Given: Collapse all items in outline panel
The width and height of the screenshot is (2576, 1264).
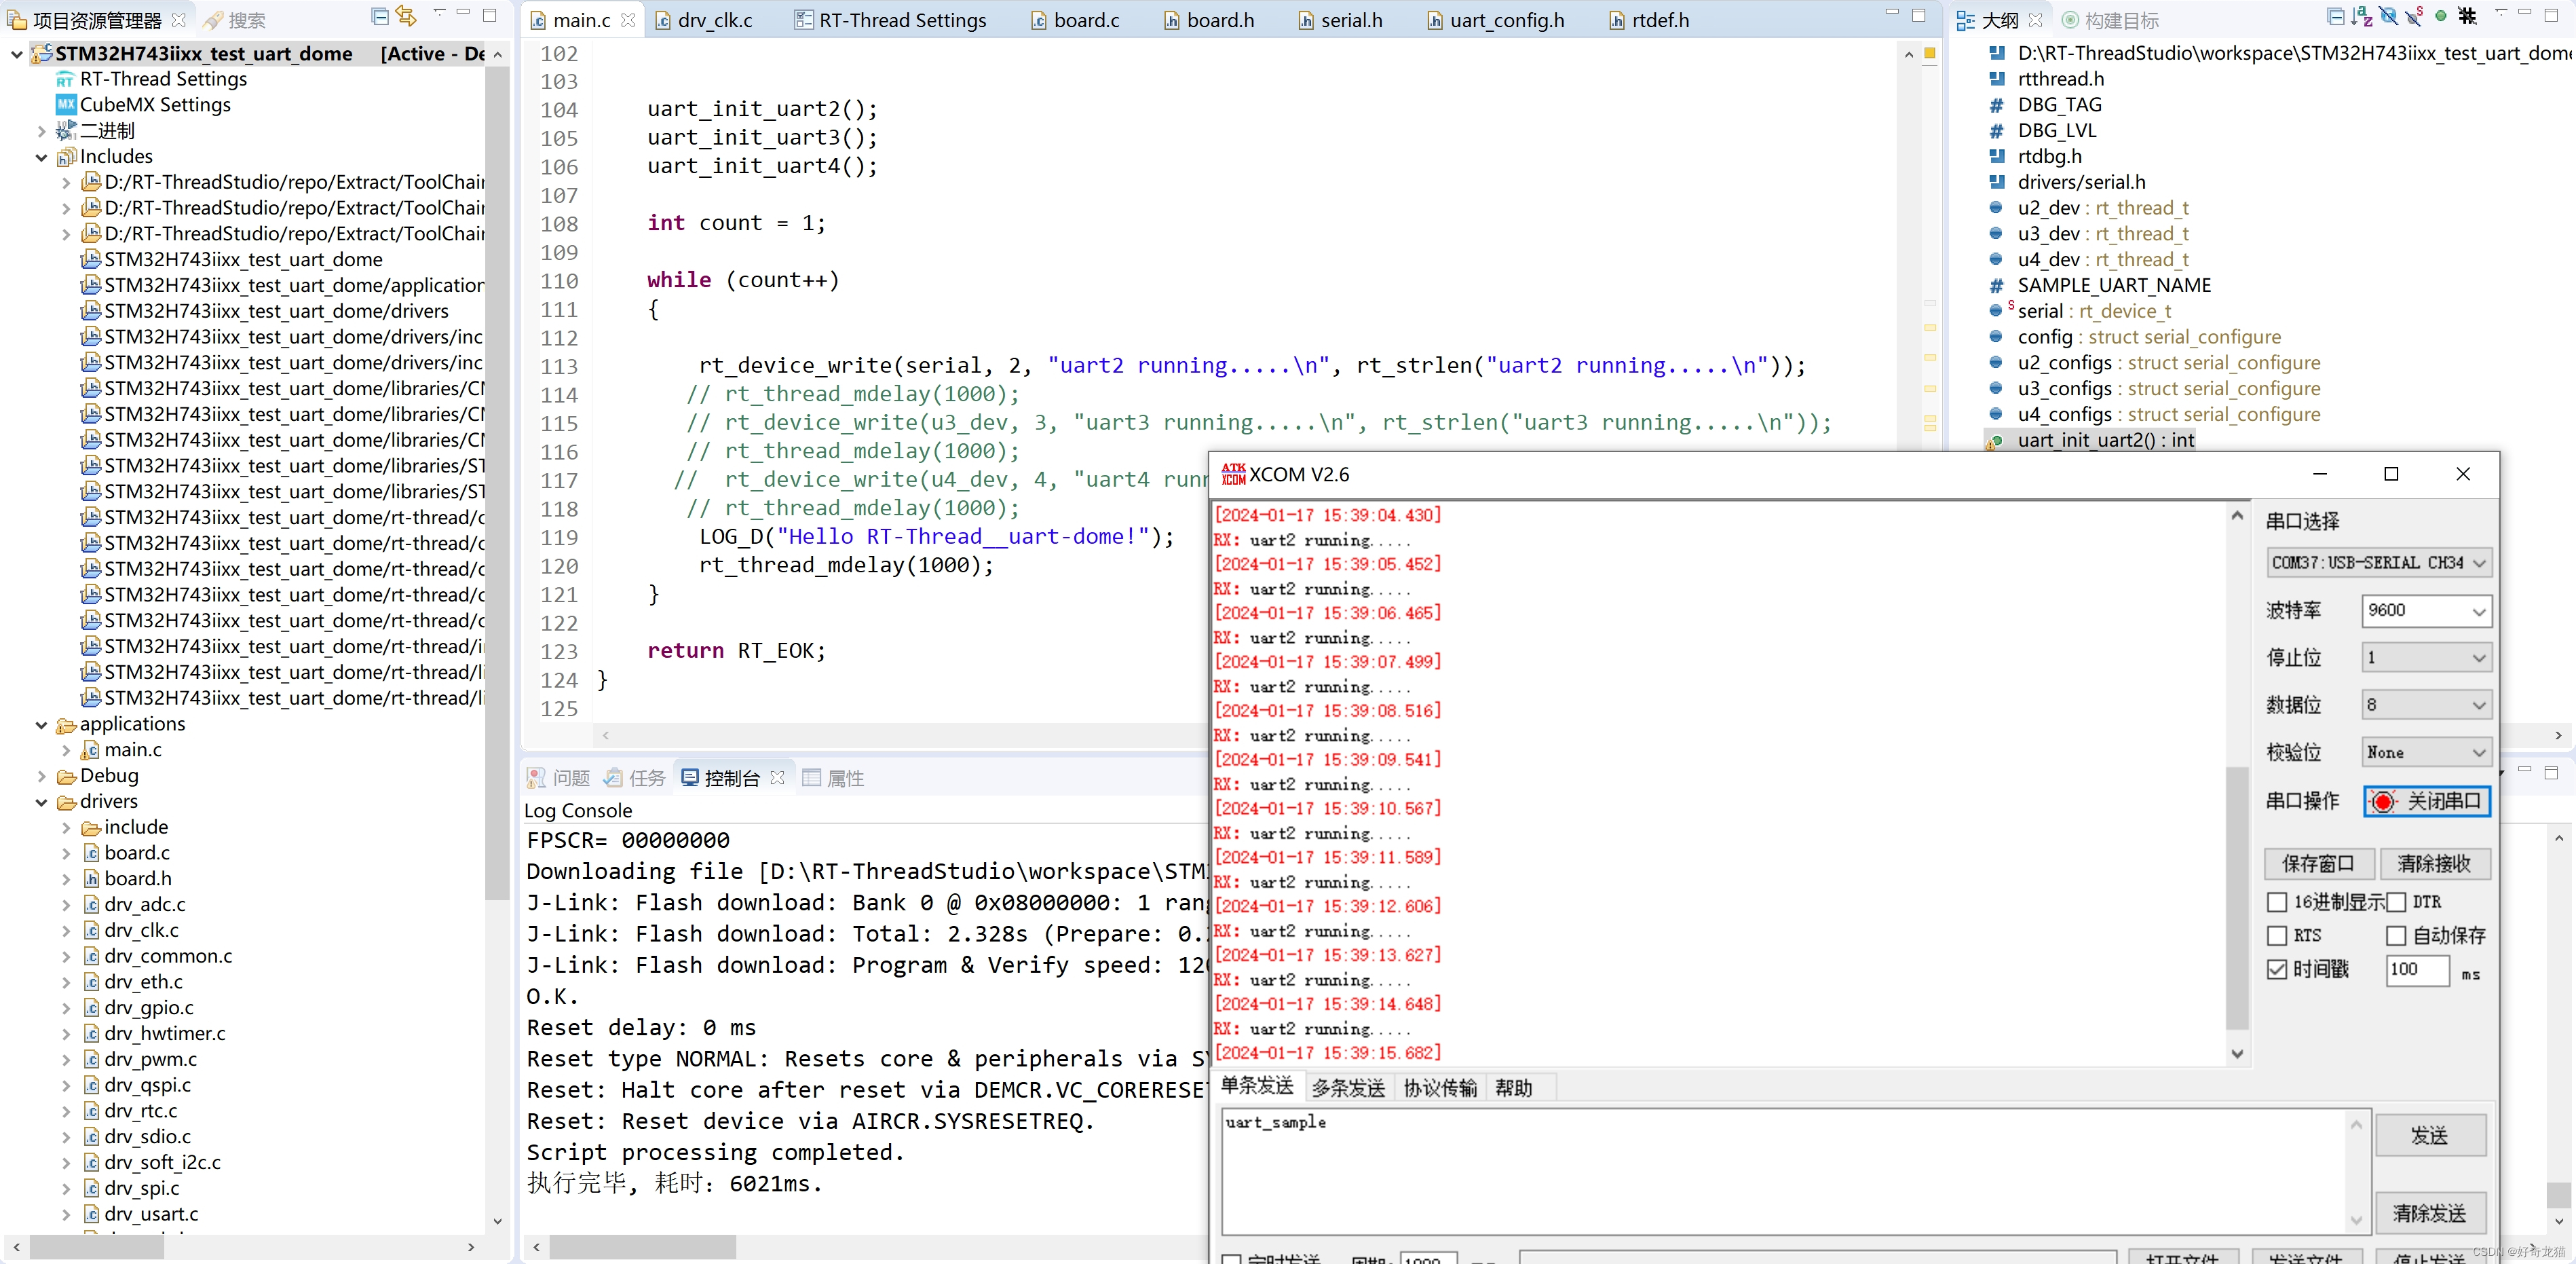Looking at the screenshot, I should [2336, 17].
